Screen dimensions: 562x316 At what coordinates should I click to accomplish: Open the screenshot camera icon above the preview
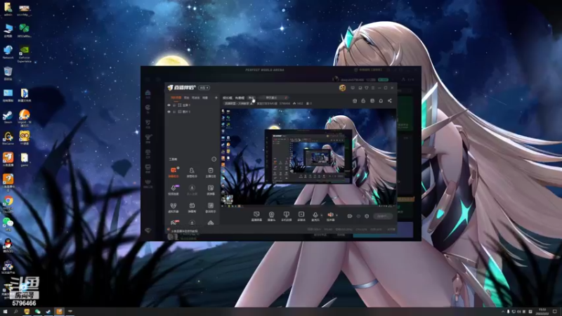[355, 100]
